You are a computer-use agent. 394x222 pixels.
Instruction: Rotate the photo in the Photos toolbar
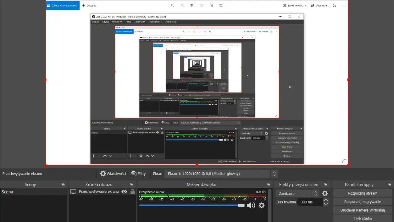[211, 6]
